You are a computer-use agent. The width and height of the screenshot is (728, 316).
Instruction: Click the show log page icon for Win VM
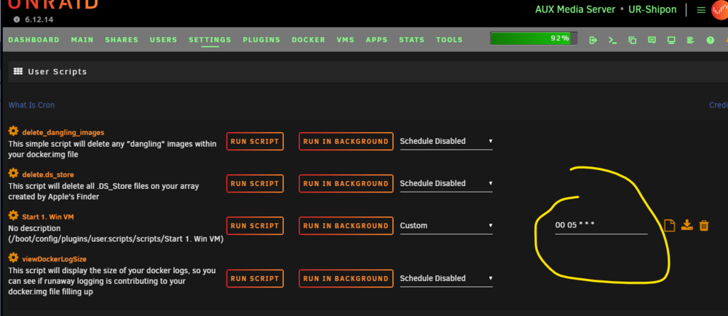669,226
